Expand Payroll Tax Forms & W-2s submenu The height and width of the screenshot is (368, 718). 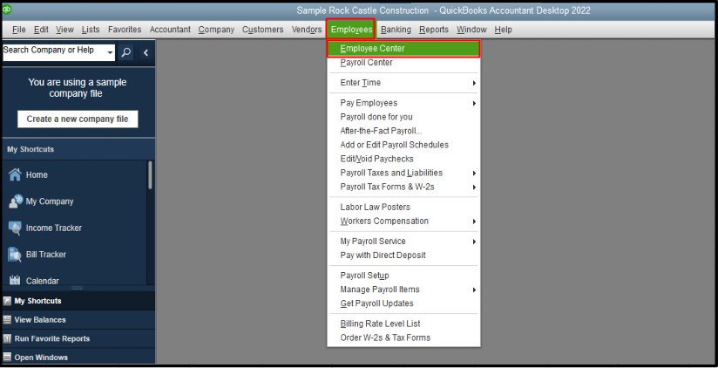474,187
